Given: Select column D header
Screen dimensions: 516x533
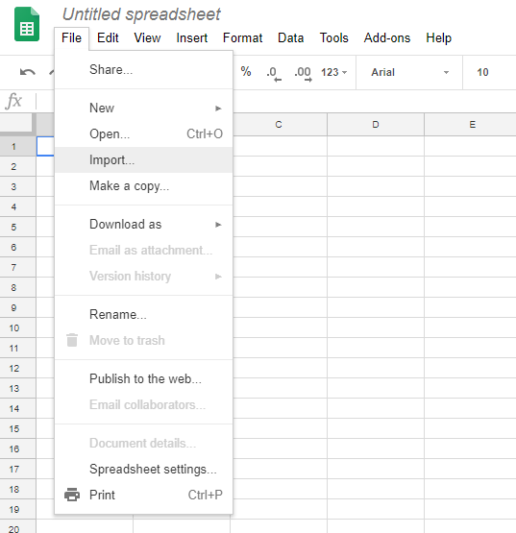Looking at the screenshot, I should click(376, 125).
